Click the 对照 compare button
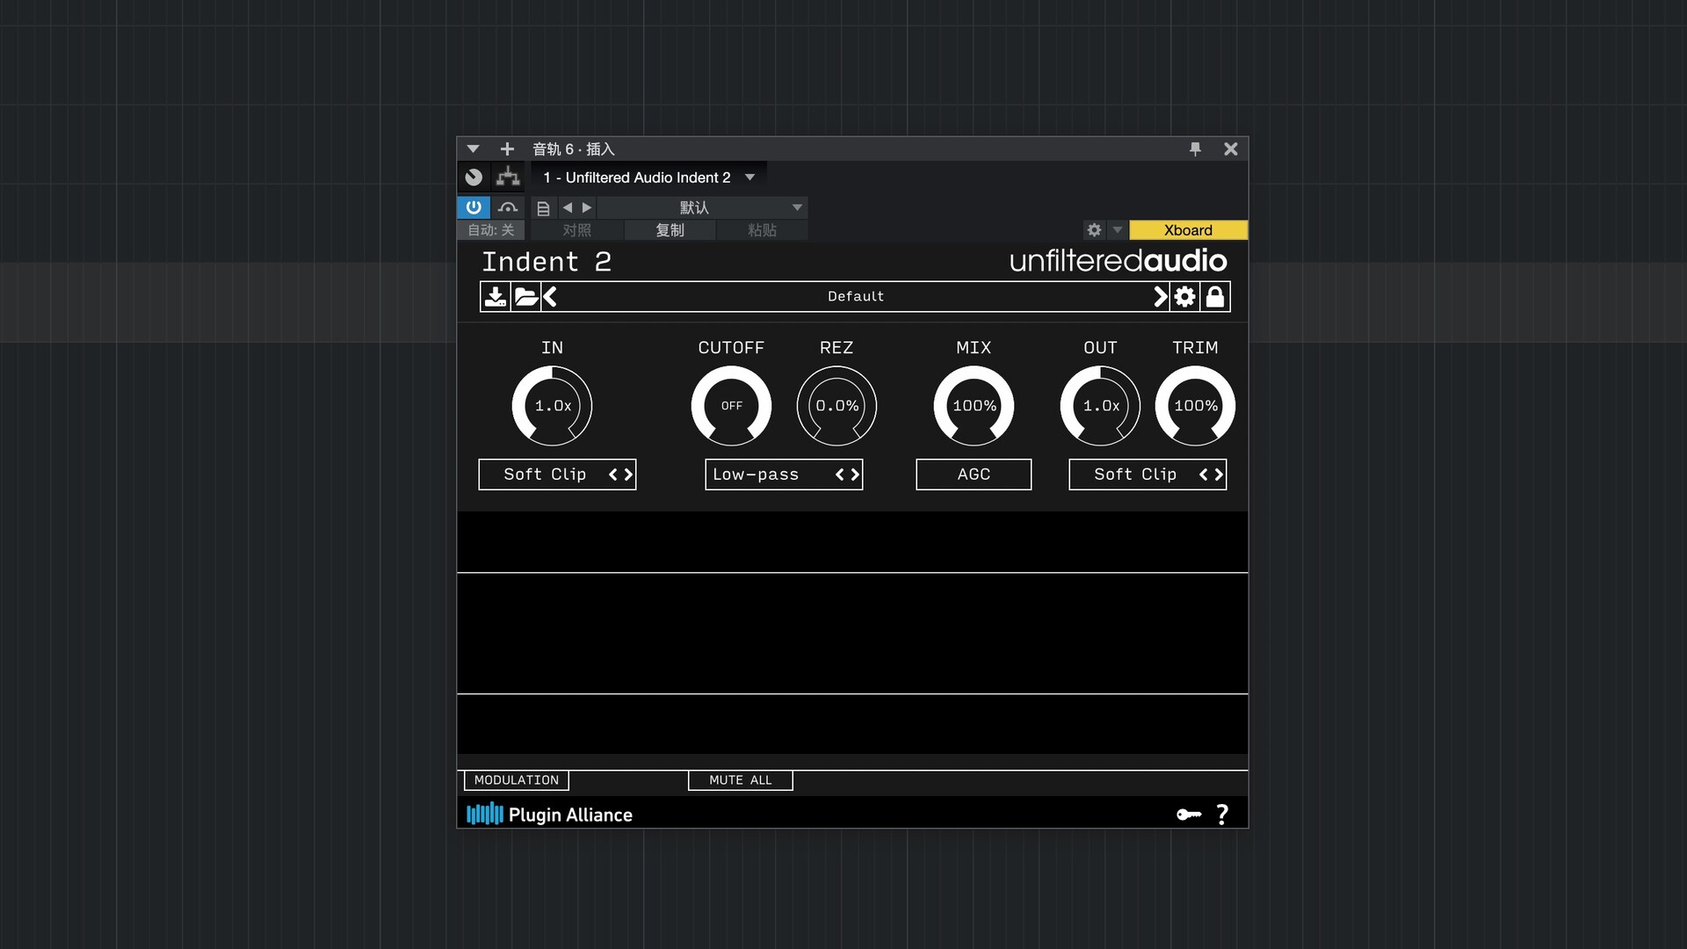The width and height of the screenshot is (1687, 949). pos(577,230)
